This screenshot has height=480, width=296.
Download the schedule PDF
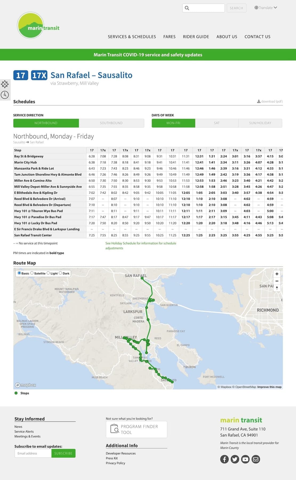click(x=270, y=101)
